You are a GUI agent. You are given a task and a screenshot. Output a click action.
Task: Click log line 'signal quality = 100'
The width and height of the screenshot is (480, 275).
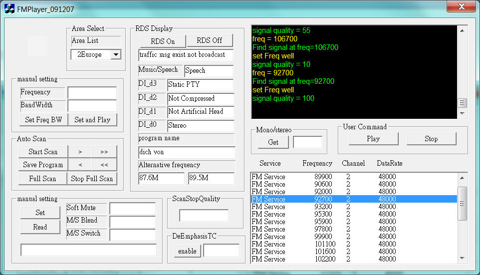tap(283, 98)
